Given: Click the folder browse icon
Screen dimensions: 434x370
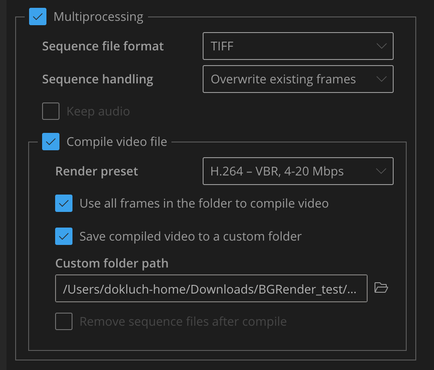Looking at the screenshot, I should tap(381, 288).
